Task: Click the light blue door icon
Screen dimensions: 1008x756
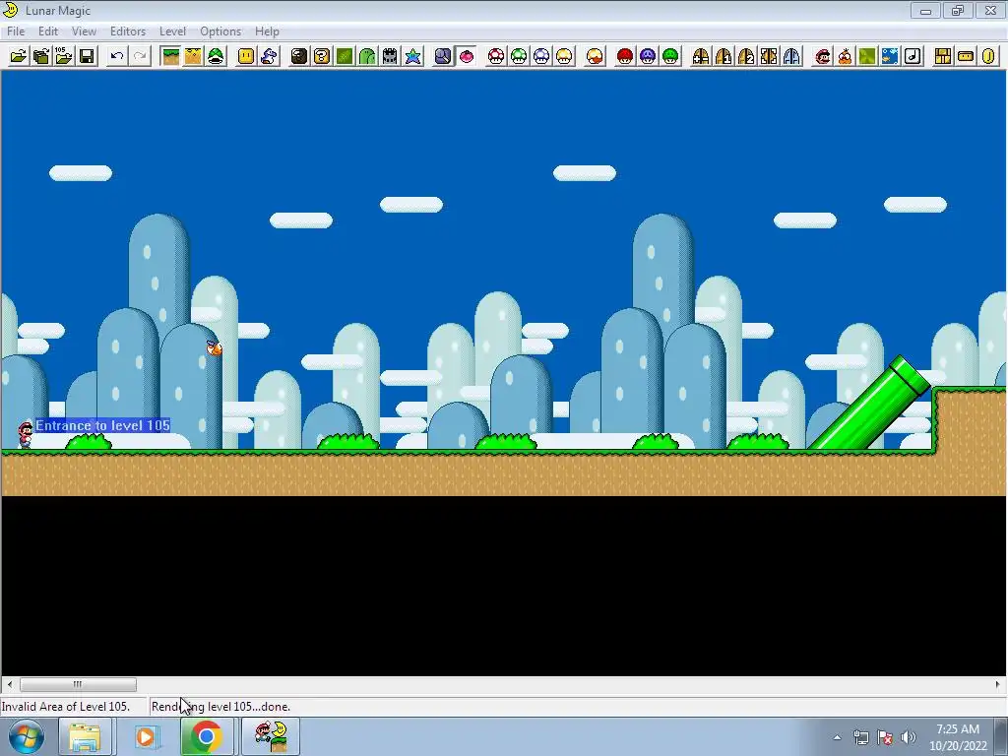Action: [791, 56]
